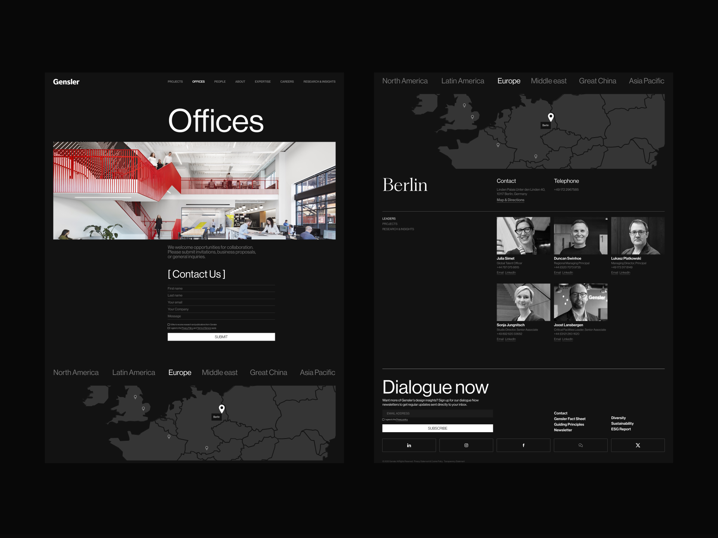The height and width of the screenshot is (538, 718).
Task: Email Julia Simet via her Email link
Action: (500, 273)
